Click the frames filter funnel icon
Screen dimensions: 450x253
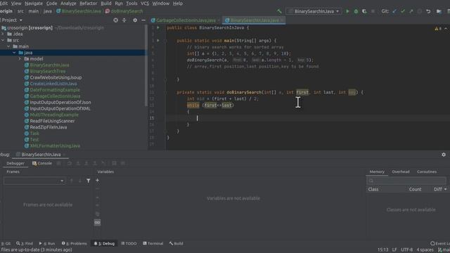89,181
